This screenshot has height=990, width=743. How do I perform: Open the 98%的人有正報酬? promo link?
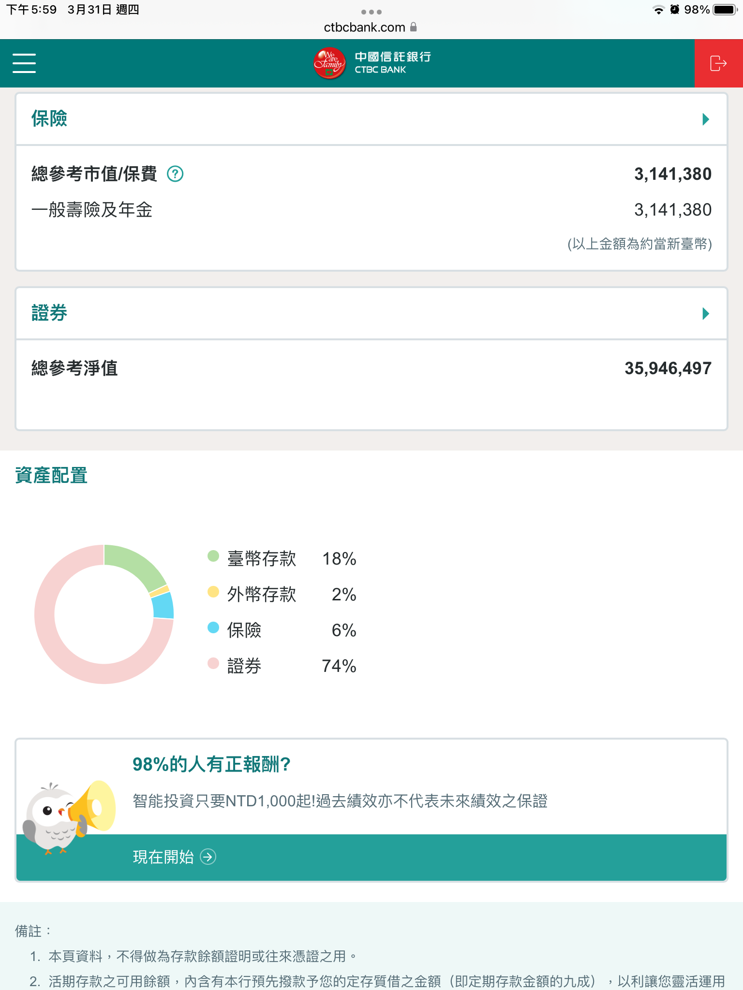[x=211, y=764]
